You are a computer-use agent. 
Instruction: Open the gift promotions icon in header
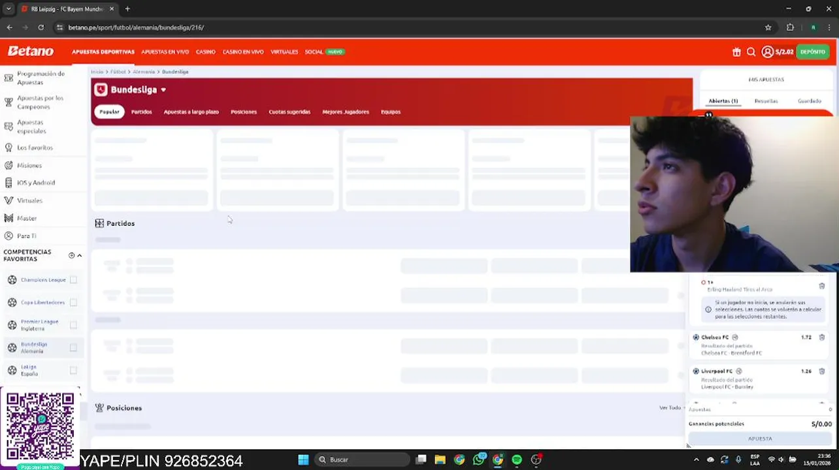[x=736, y=52]
